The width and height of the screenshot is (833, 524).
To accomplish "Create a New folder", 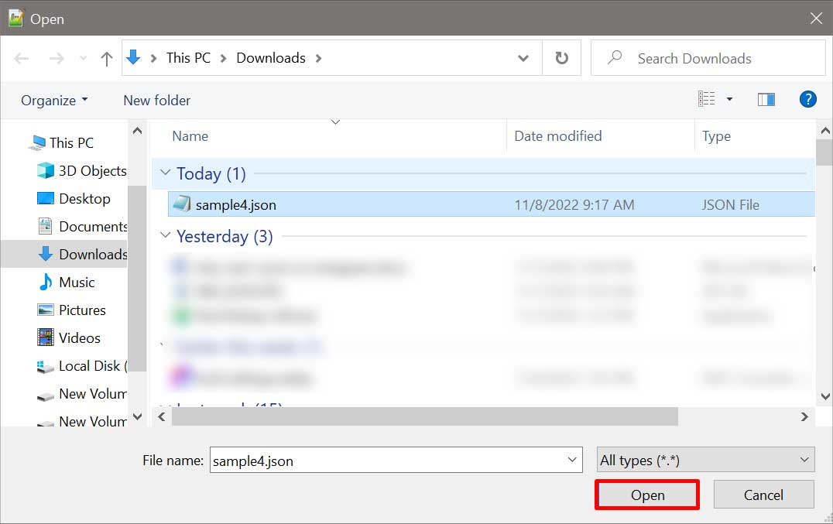I will pyautogui.click(x=156, y=100).
